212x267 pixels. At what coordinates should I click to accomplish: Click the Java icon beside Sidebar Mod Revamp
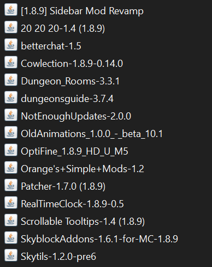(11, 10)
